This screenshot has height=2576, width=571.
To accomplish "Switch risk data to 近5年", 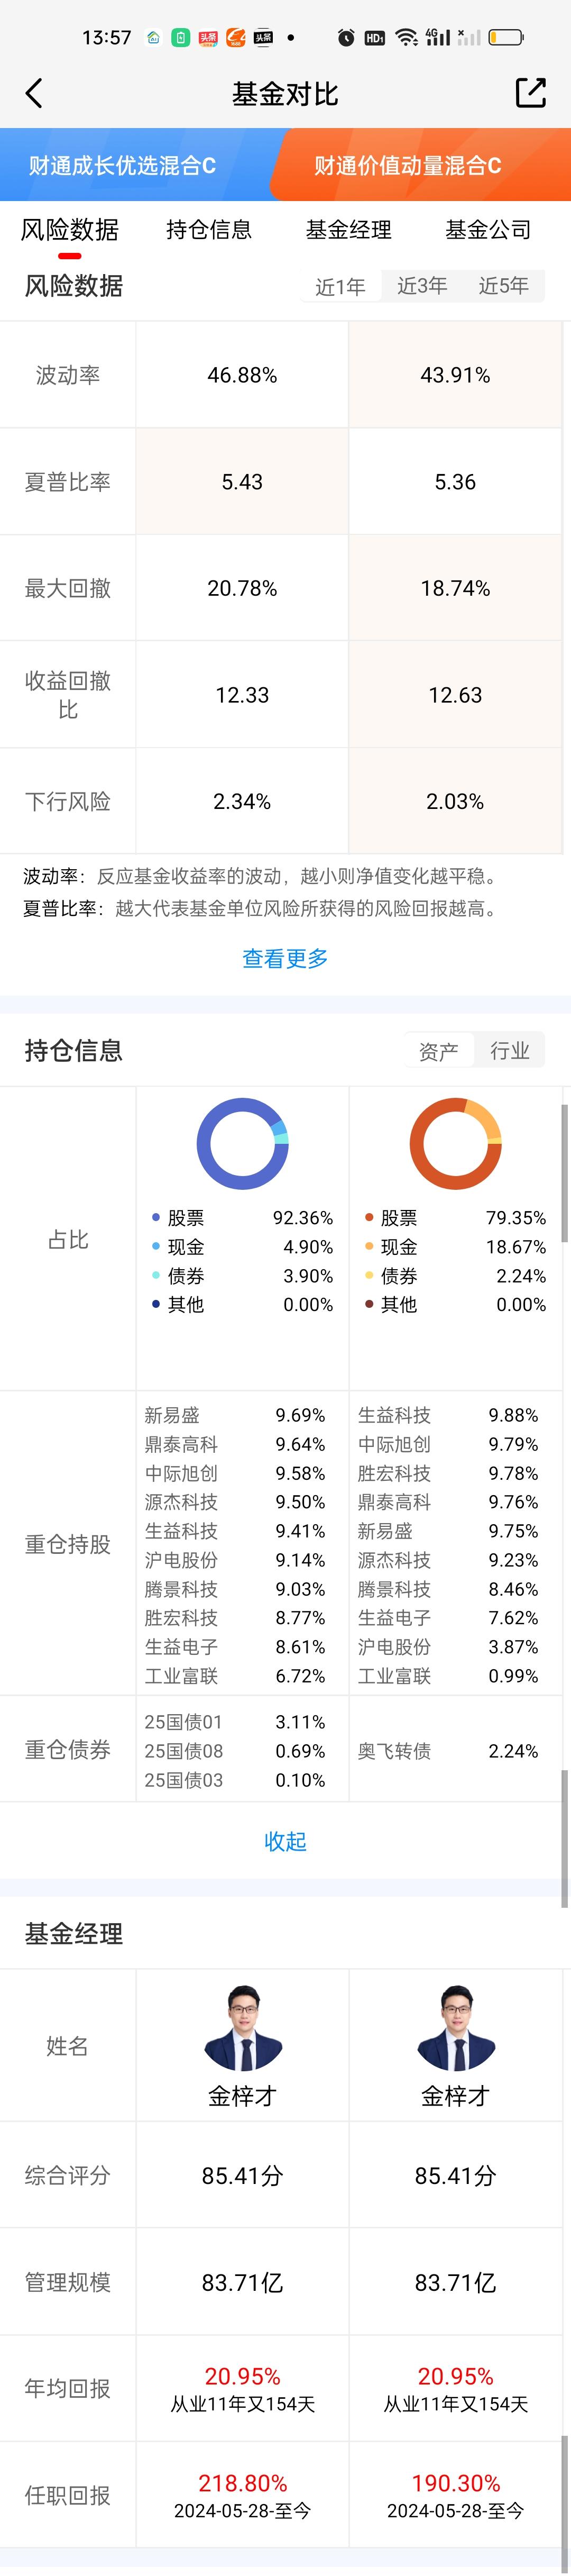I will point(503,286).
